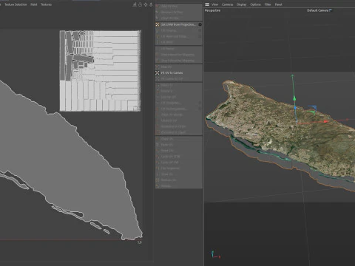Open the Textures menu
The height and width of the screenshot is (266, 355).
click(47, 4)
